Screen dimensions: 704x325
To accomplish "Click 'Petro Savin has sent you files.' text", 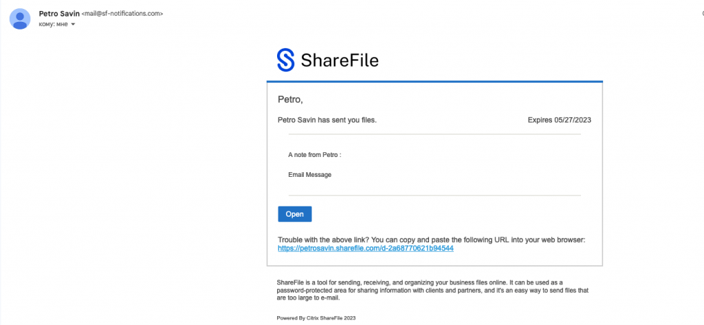I will point(327,120).
